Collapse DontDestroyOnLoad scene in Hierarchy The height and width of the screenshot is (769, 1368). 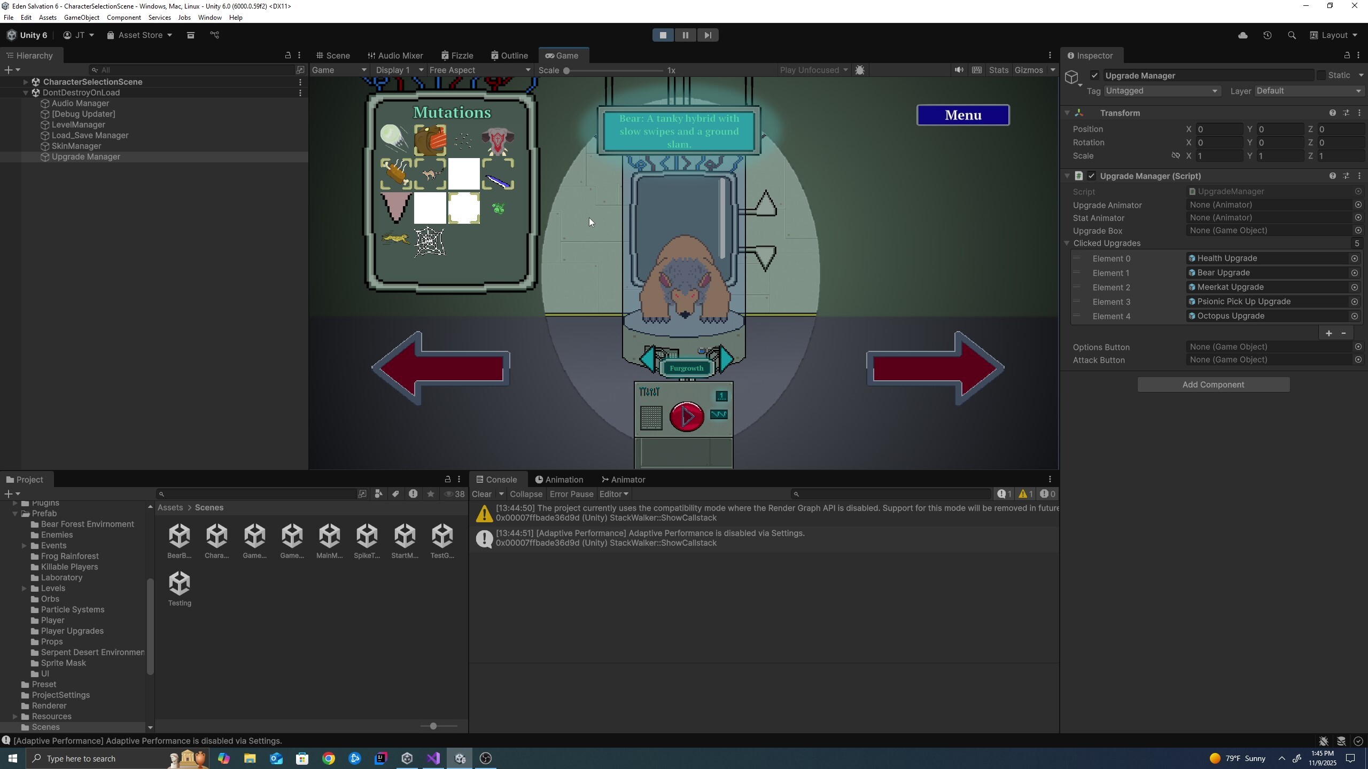[25, 92]
